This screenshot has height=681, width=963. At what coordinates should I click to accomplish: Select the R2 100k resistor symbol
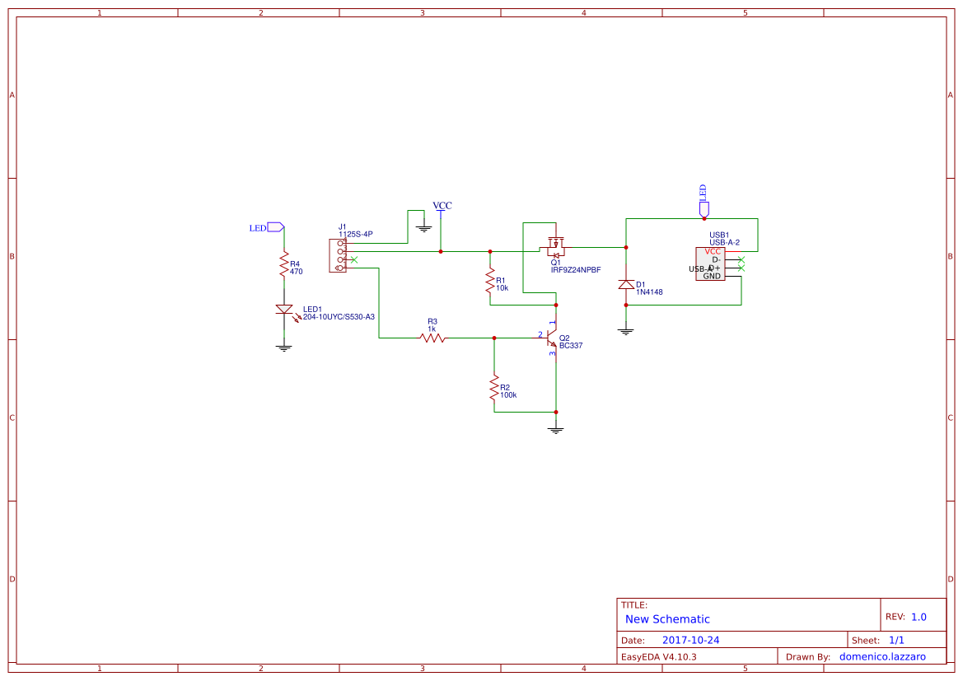tap(494, 389)
